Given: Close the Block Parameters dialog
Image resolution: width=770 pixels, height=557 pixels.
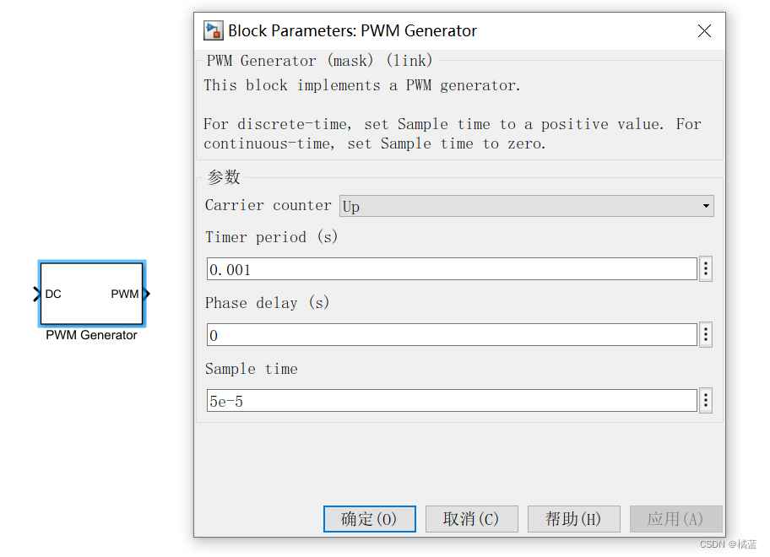Looking at the screenshot, I should point(704,31).
